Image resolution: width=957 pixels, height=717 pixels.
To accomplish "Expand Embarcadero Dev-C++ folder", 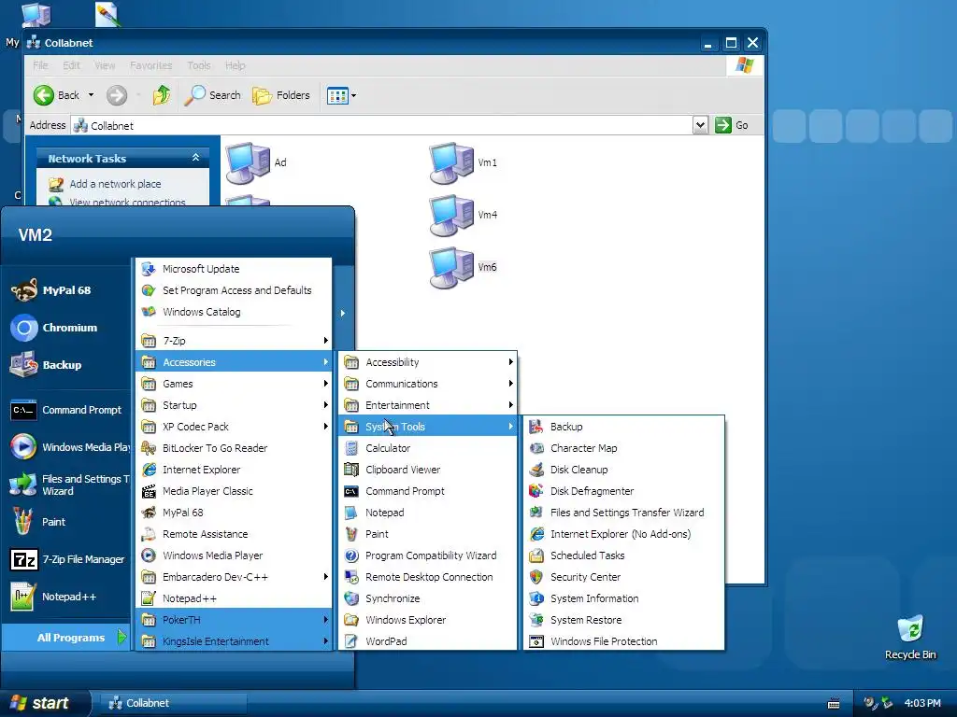I will (234, 577).
